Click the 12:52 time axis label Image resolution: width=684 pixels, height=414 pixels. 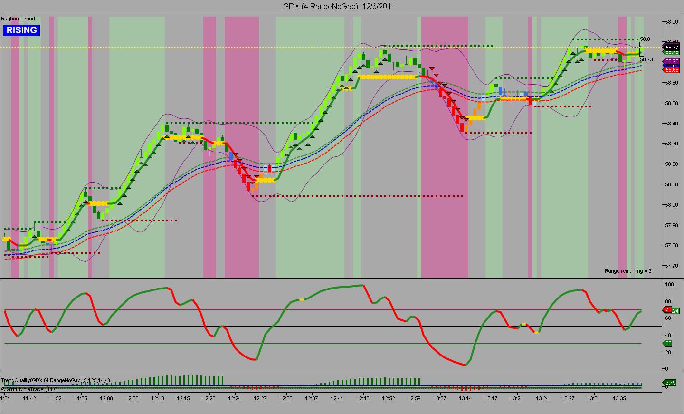(389, 398)
